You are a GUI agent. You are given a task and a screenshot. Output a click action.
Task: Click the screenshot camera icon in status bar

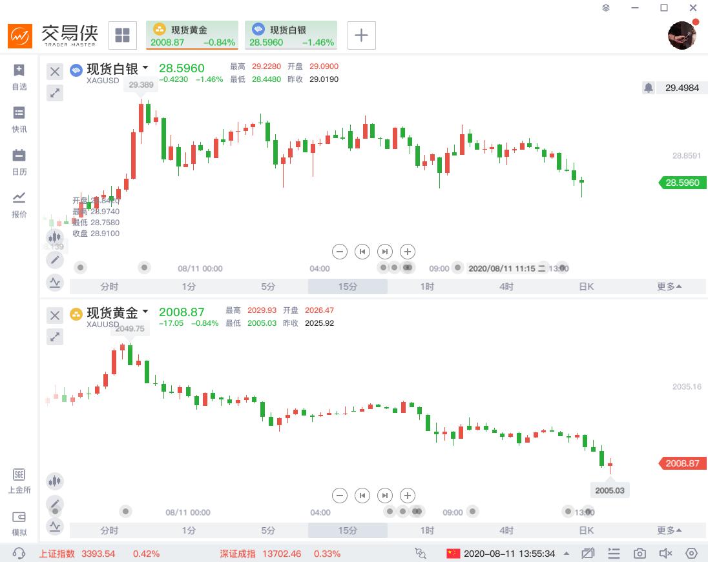[x=640, y=554]
